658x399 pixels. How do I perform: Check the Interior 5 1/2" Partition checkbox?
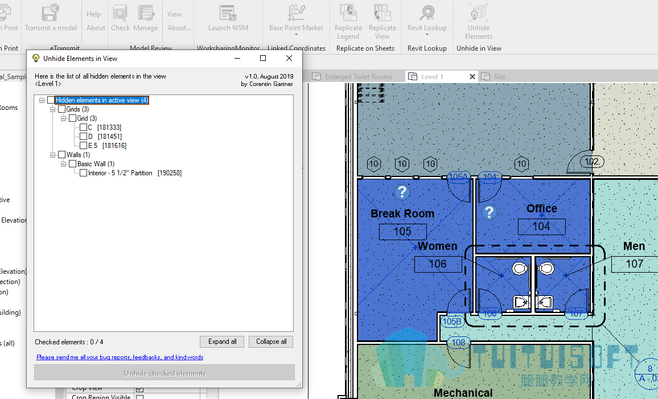coord(83,173)
